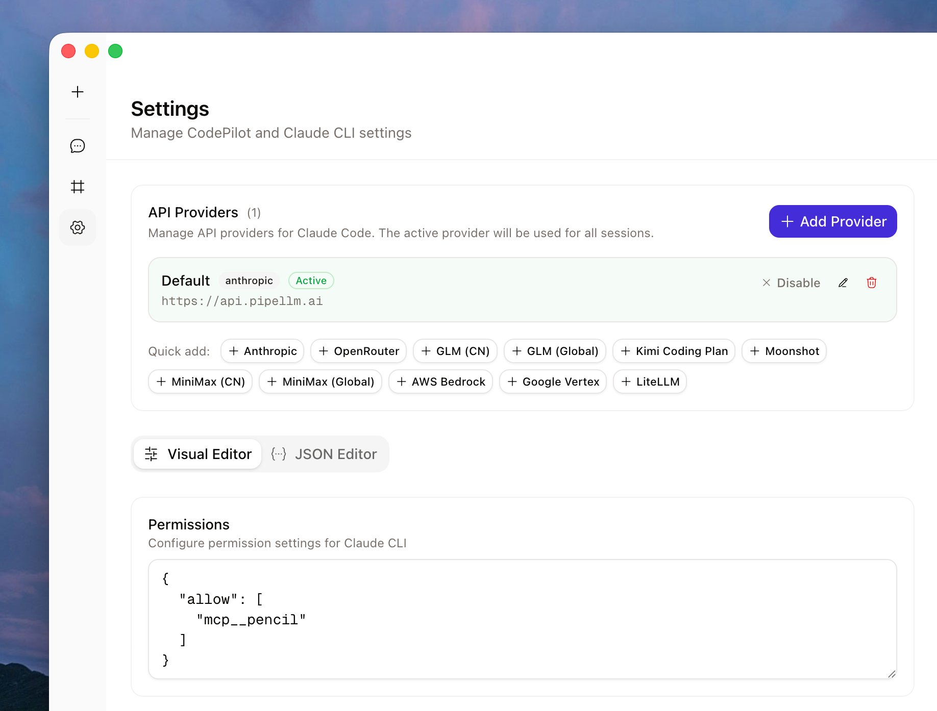The height and width of the screenshot is (711, 937).
Task: Click the Add Provider button
Action: tap(833, 221)
